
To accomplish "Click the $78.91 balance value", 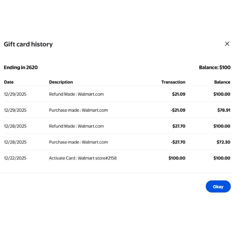I will pos(224,110).
